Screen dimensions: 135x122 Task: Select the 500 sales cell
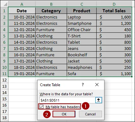coord(114,61)
